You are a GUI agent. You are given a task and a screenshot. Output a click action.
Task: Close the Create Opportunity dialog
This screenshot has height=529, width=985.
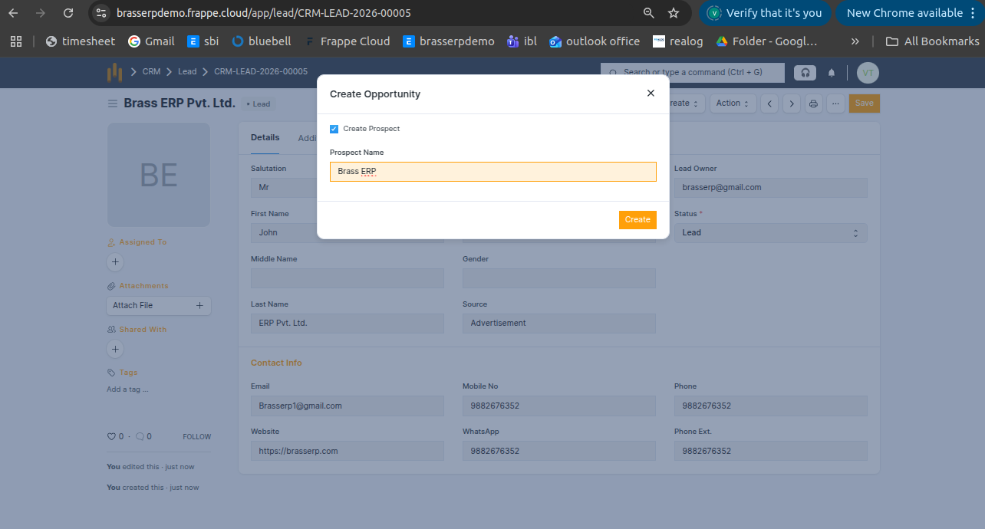click(651, 93)
